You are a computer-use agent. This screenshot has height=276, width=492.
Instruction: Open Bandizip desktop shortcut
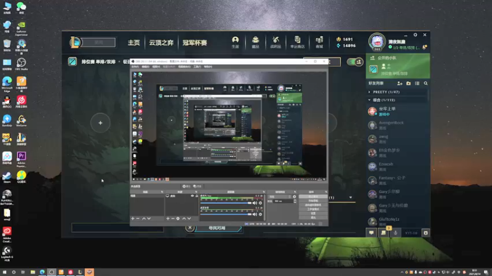click(x=7, y=120)
